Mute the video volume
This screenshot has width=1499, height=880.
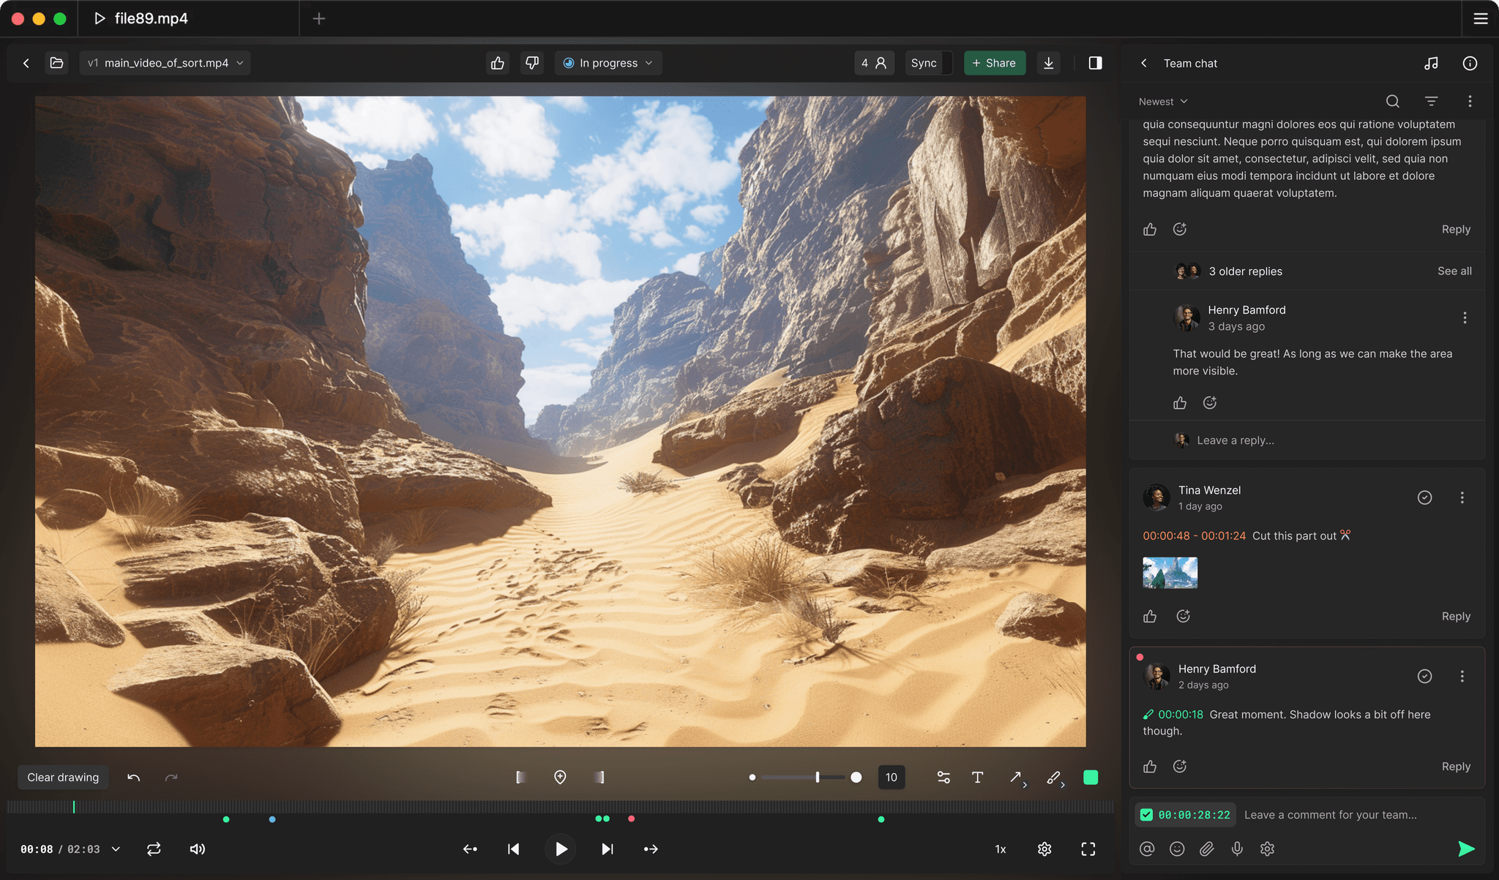point(198,849)
